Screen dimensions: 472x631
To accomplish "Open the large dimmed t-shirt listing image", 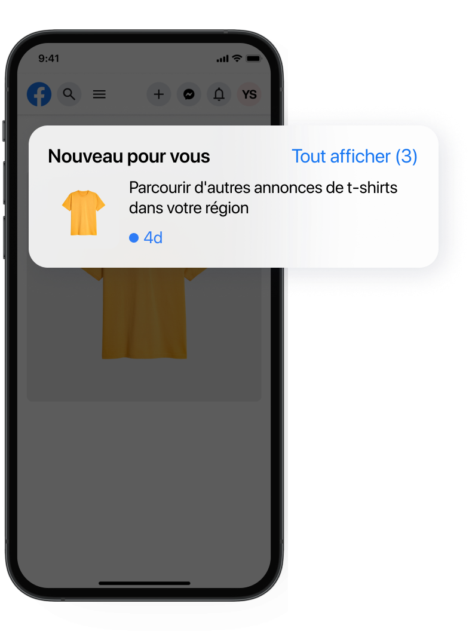I will (144, 313).
